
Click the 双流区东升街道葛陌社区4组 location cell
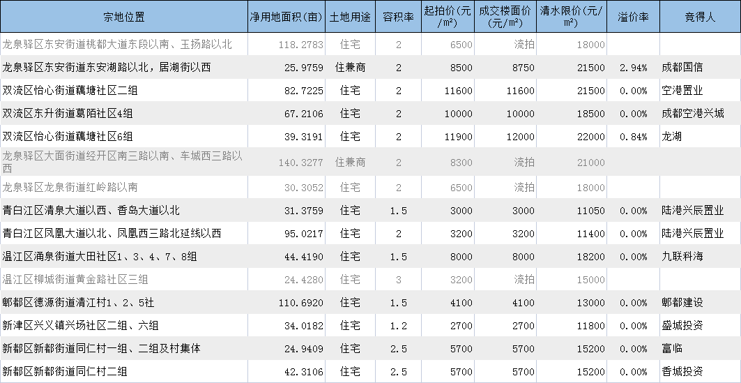coord(124,114)
